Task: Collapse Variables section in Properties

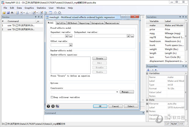Action: (x=147, y=73)
